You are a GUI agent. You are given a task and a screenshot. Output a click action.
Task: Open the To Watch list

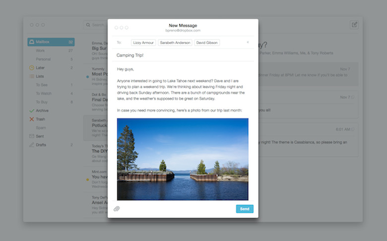pyautogui.click(x=44, y=93)
